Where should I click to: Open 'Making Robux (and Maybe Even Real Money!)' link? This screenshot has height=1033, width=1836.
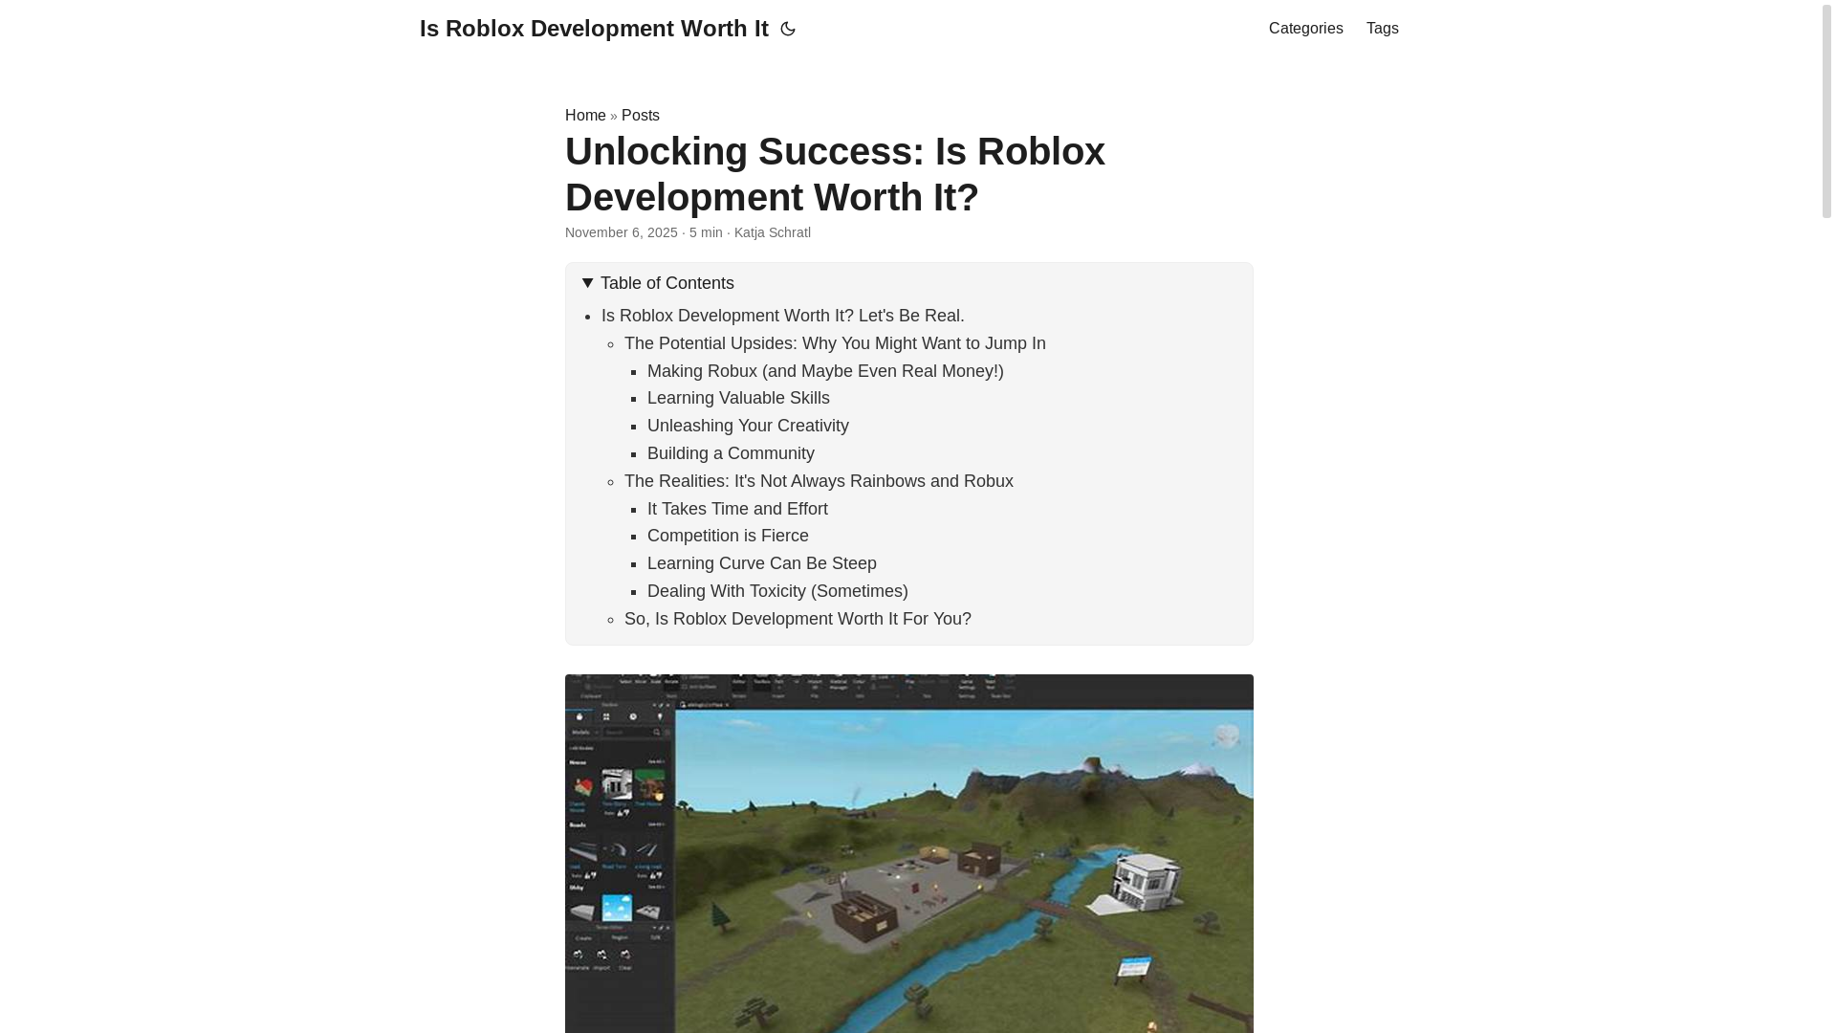click(x=825, y=371)
